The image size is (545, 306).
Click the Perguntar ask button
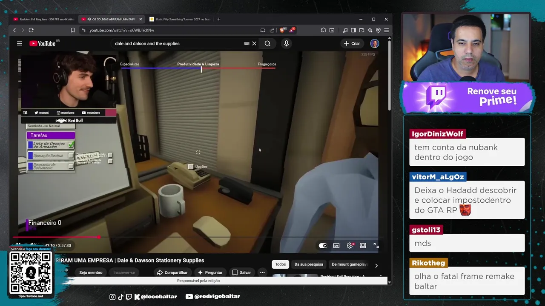click(209, 272)
